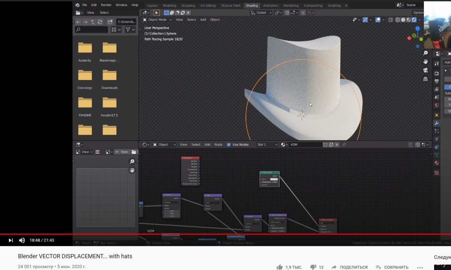Screen dimensions: 451x270
Task: Mute the video with the speaker icon
Action: click(x=22, y=240)
